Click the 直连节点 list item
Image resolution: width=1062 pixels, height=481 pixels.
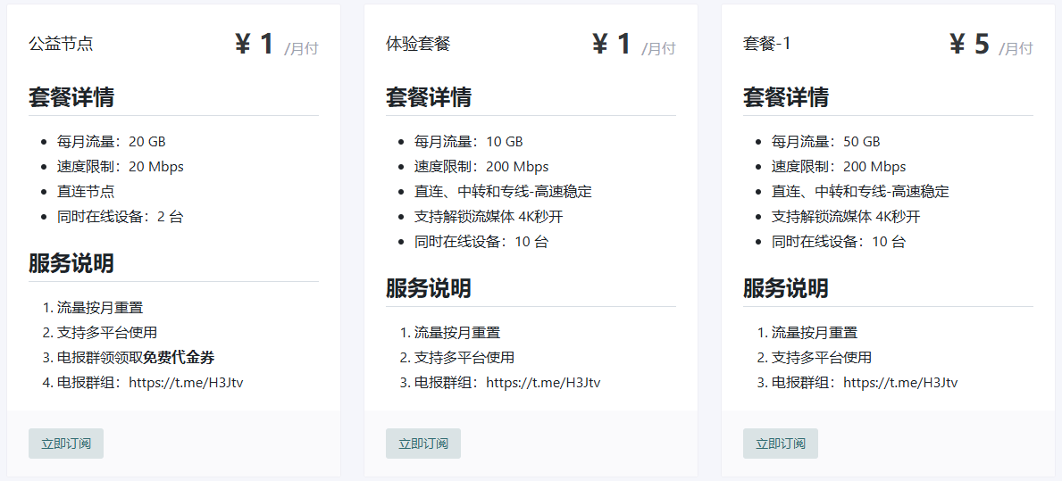[x=86, y=192]
